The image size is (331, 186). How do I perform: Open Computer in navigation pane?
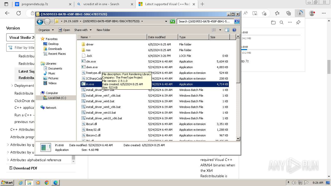point(52,93)
